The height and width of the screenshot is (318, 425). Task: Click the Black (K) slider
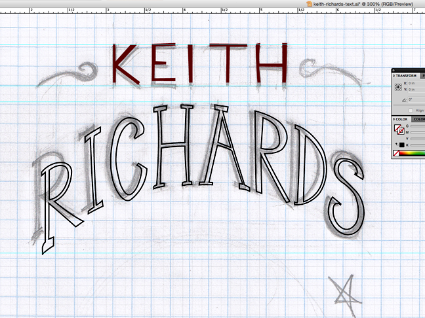418,145
